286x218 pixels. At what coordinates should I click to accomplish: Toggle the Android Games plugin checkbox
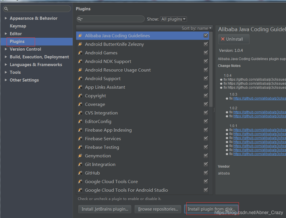coord(206,53)
